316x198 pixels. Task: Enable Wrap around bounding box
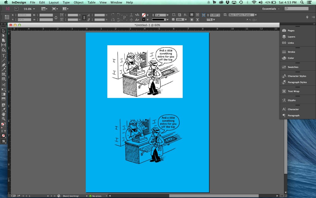point(197,15)
